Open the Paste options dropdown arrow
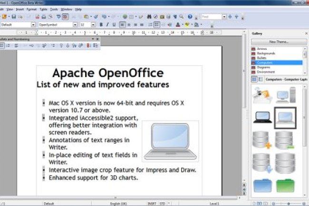 pos(91,17)
